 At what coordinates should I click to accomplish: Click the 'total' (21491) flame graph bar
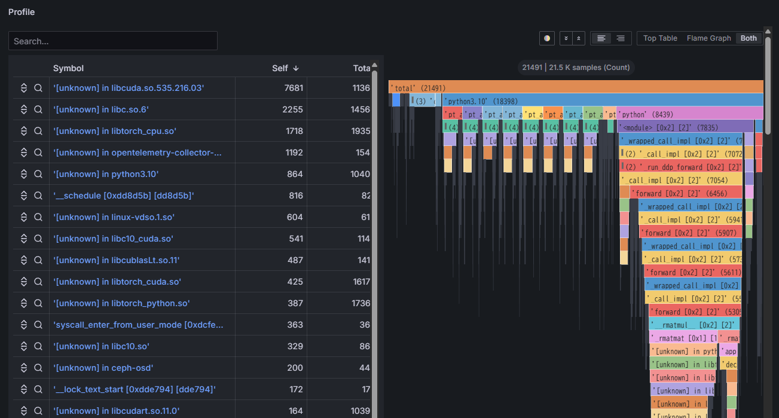pyautogui.click(x=576, y=87)
